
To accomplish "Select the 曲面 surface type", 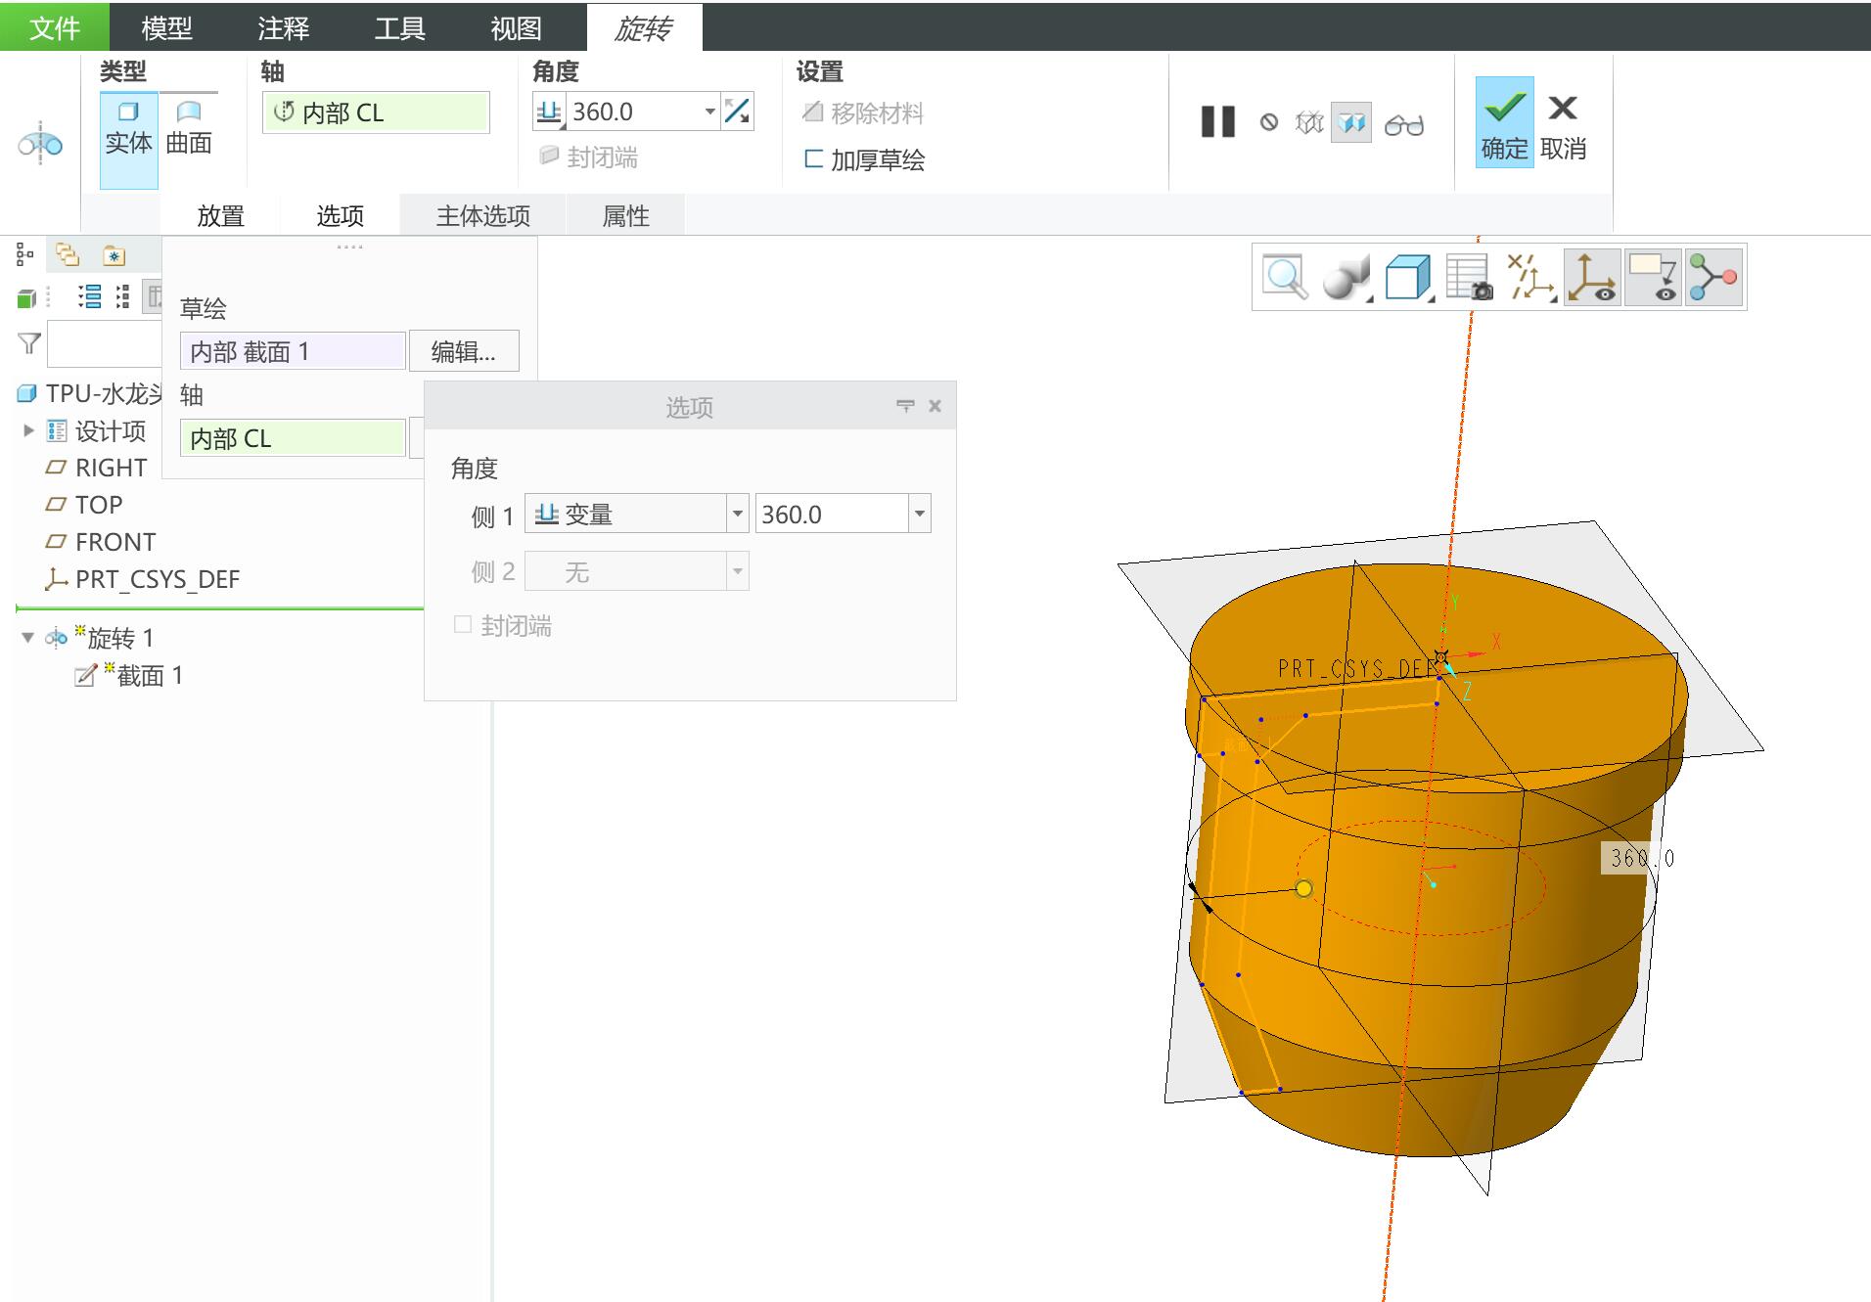I will 189,130.
